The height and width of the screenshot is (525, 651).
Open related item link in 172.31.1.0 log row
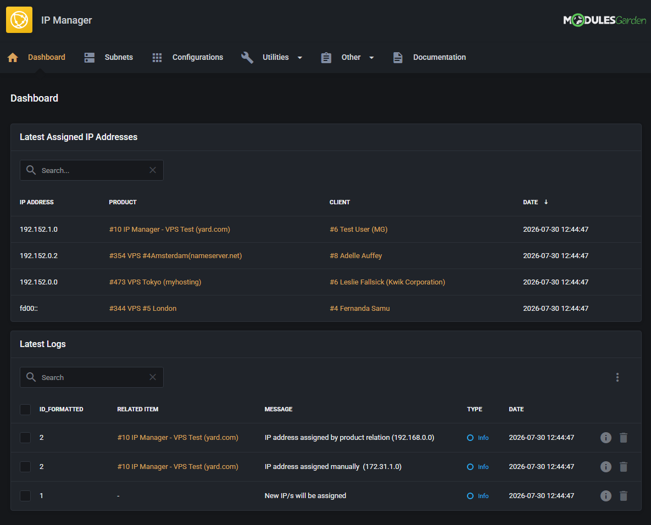177,466
